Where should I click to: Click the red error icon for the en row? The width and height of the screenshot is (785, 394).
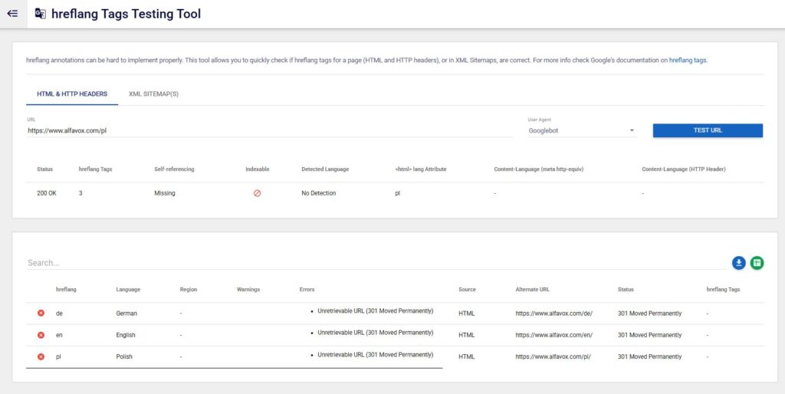pyautogui.click(x=41, y=335)
